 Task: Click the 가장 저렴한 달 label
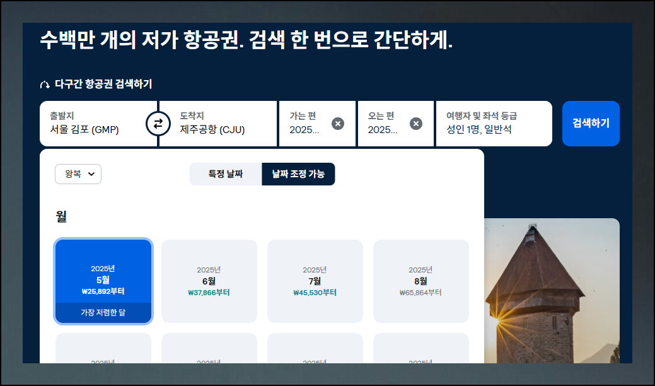103,312
